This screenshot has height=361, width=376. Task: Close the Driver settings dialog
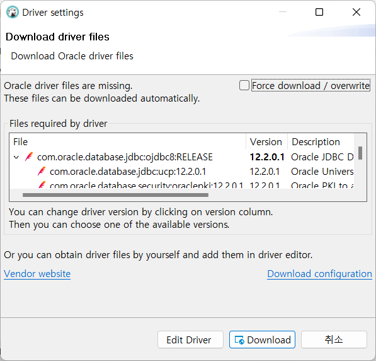pyautogui.click(x=356, y=12)
